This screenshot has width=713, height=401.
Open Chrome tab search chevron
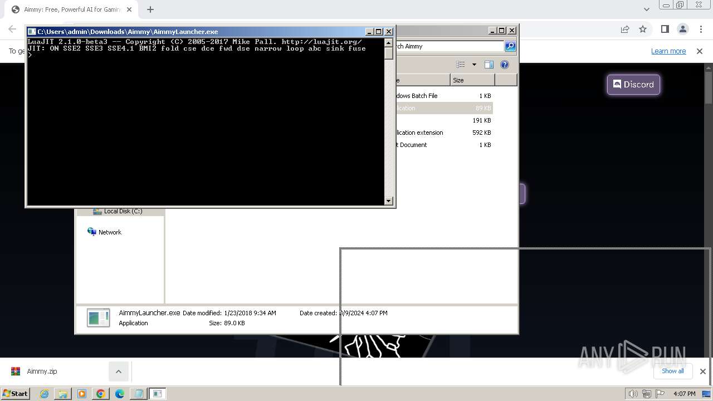coord(646,9)
